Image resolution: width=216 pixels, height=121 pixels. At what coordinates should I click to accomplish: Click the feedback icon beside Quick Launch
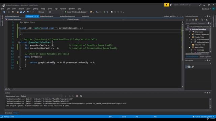(x=171, y=5)
